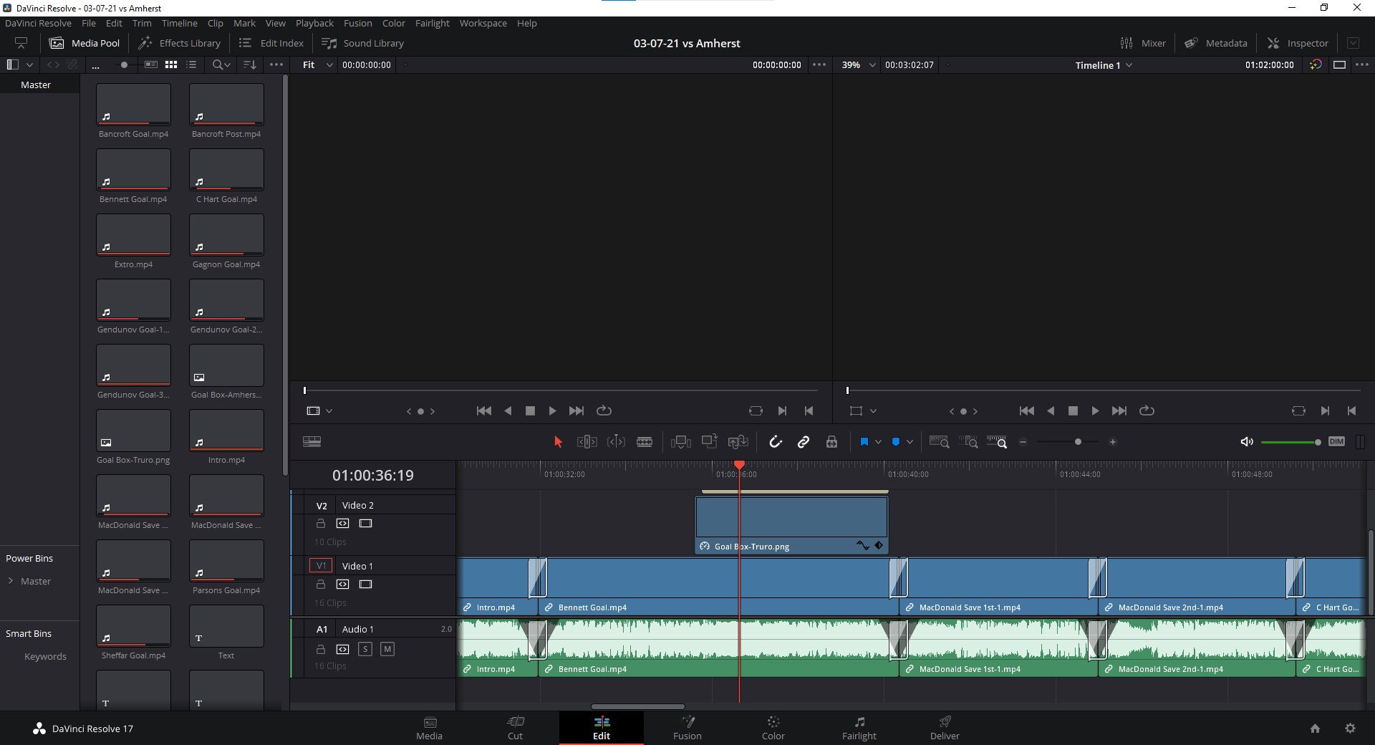Activate the Dynamic Trim Mode tool

tap(616, 442)
